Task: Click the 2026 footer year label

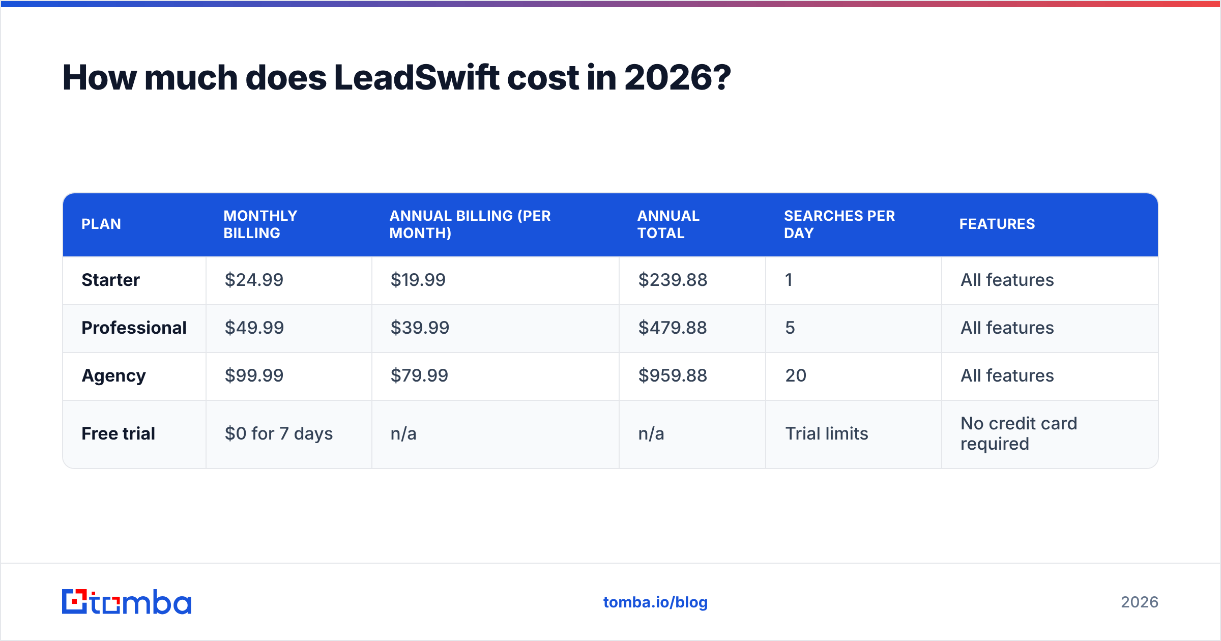Action: 1140,602
